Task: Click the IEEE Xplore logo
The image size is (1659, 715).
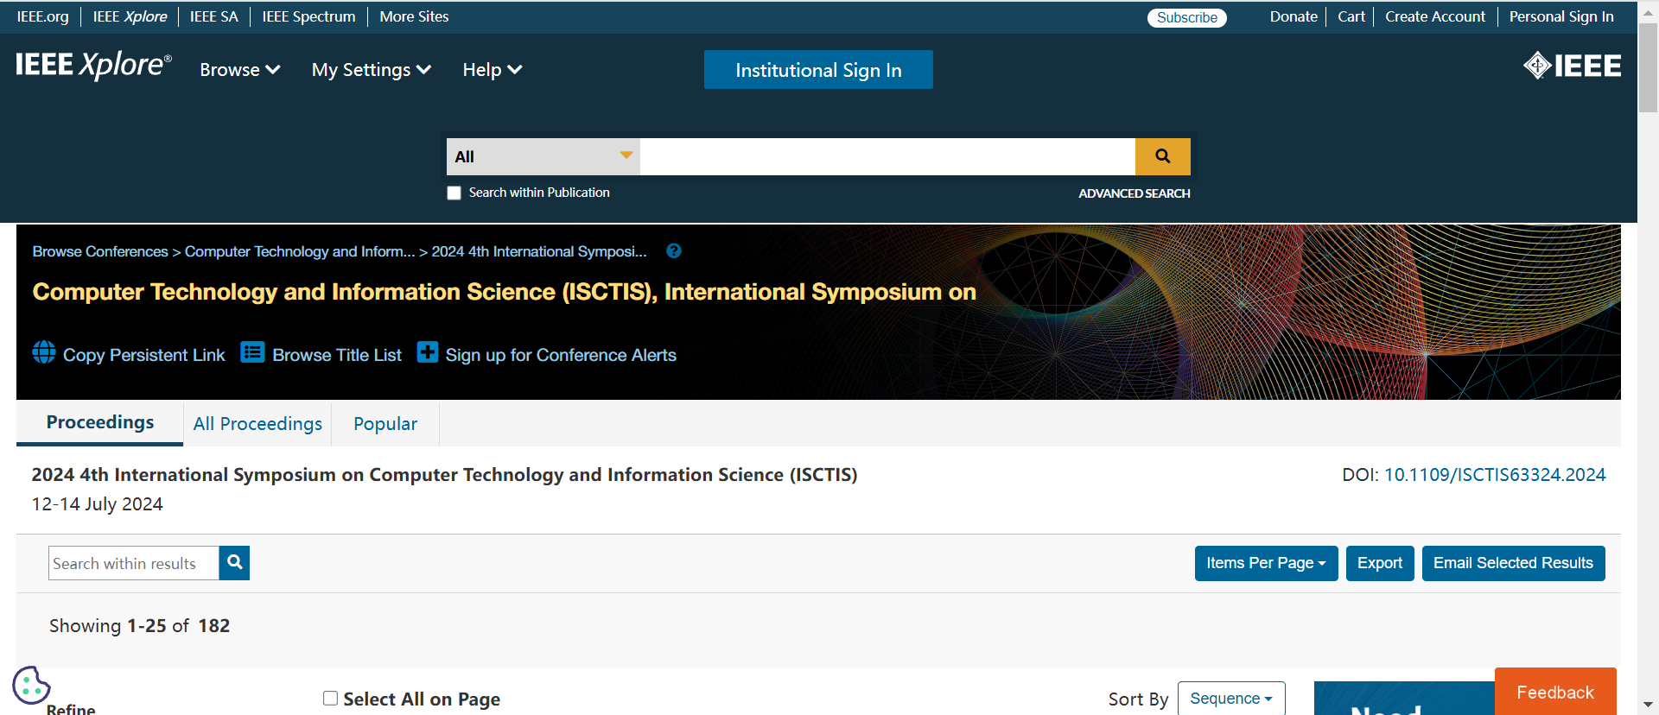Action: point(93,66)
